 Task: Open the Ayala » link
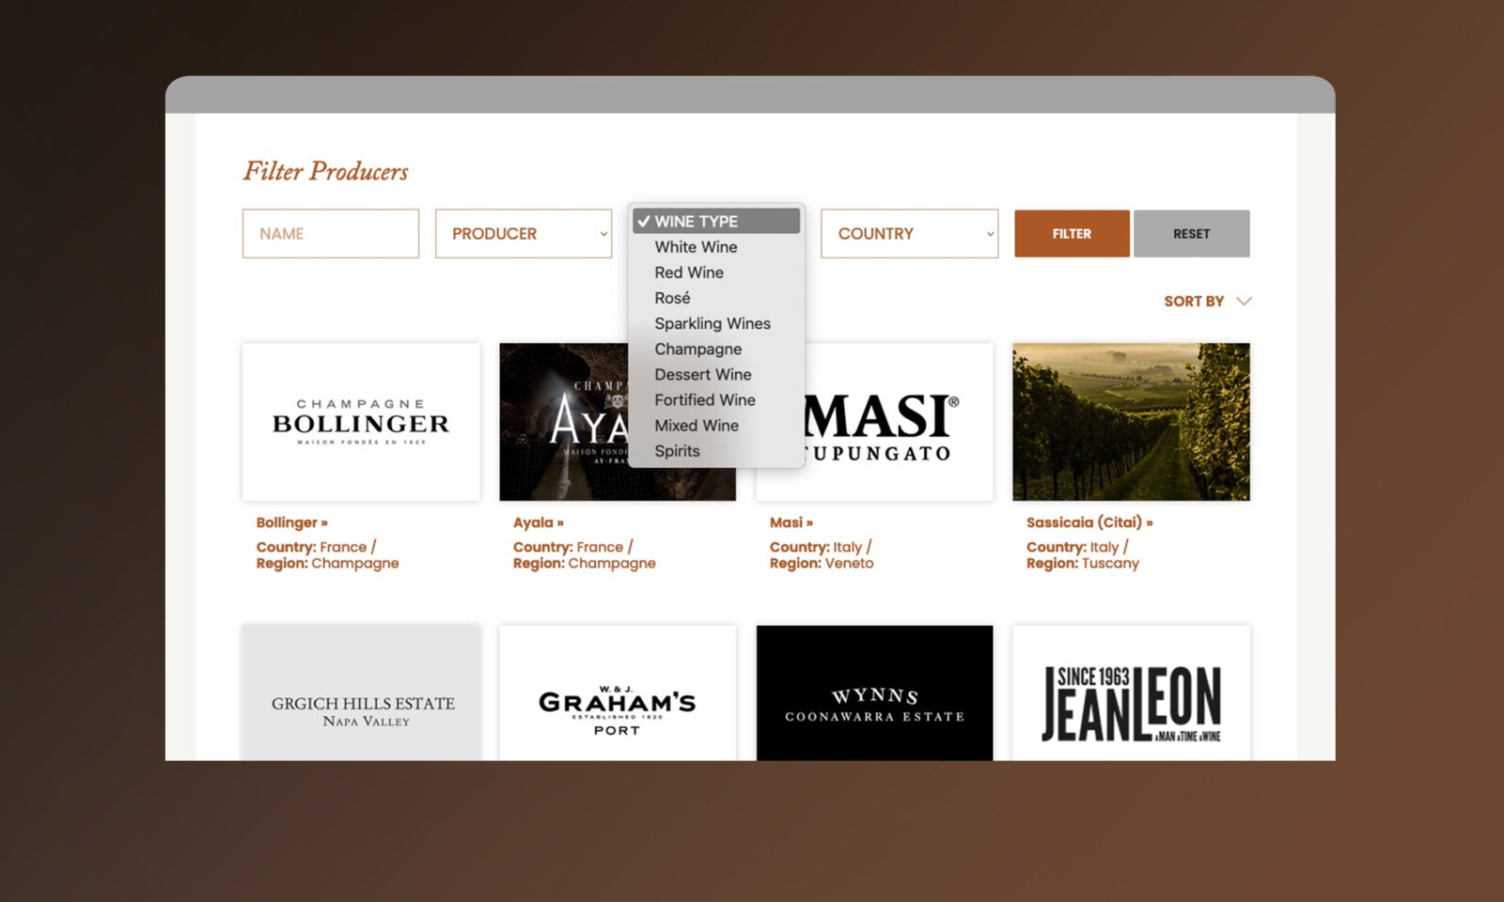538,522
